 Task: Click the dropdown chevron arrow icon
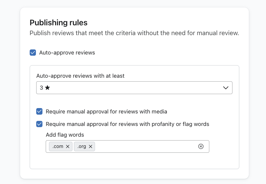coord(226,88)
